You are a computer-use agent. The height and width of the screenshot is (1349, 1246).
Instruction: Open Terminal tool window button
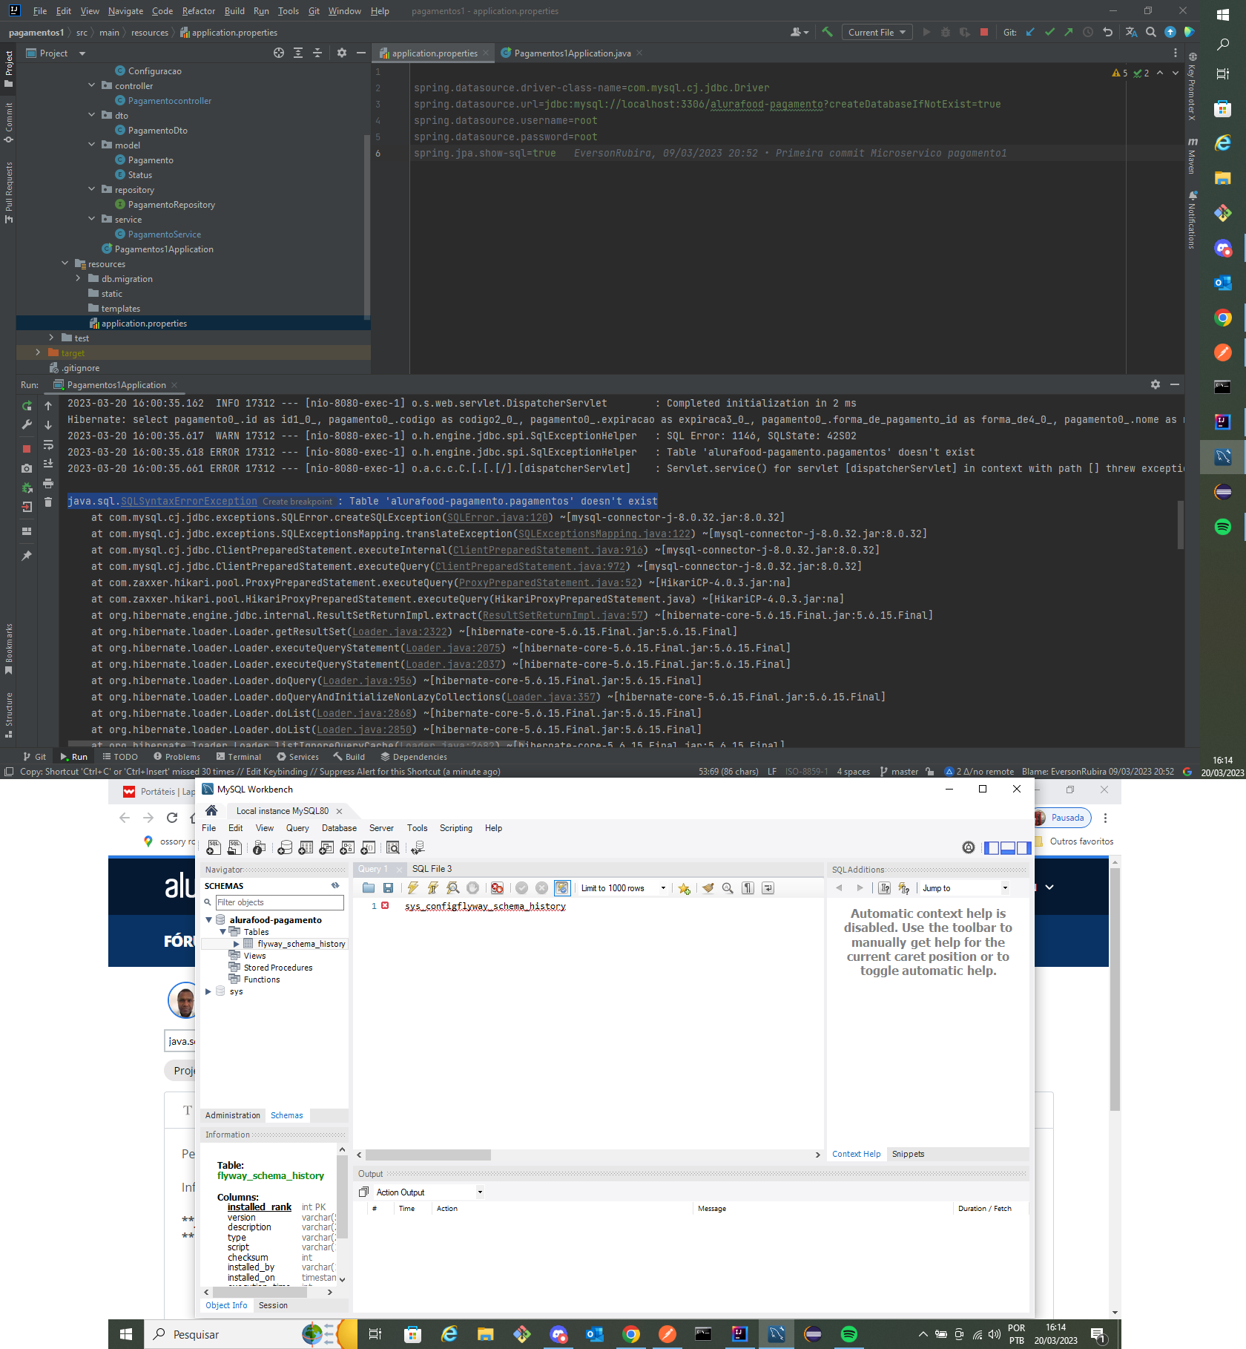point(239,757)
